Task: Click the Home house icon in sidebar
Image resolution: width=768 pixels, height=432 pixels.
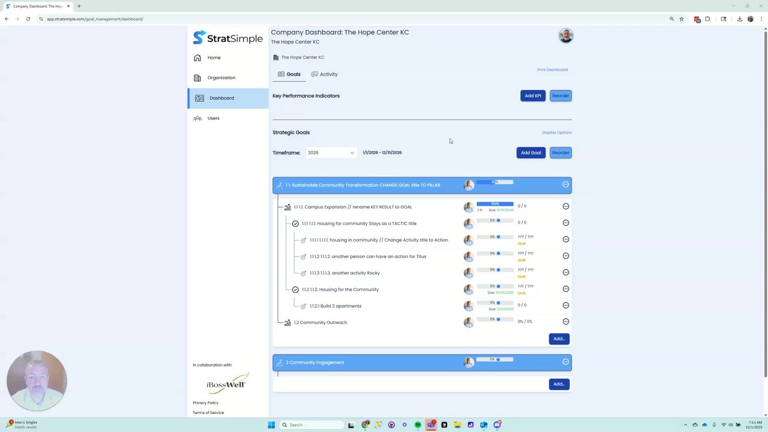Action: (x=197, y=58)
